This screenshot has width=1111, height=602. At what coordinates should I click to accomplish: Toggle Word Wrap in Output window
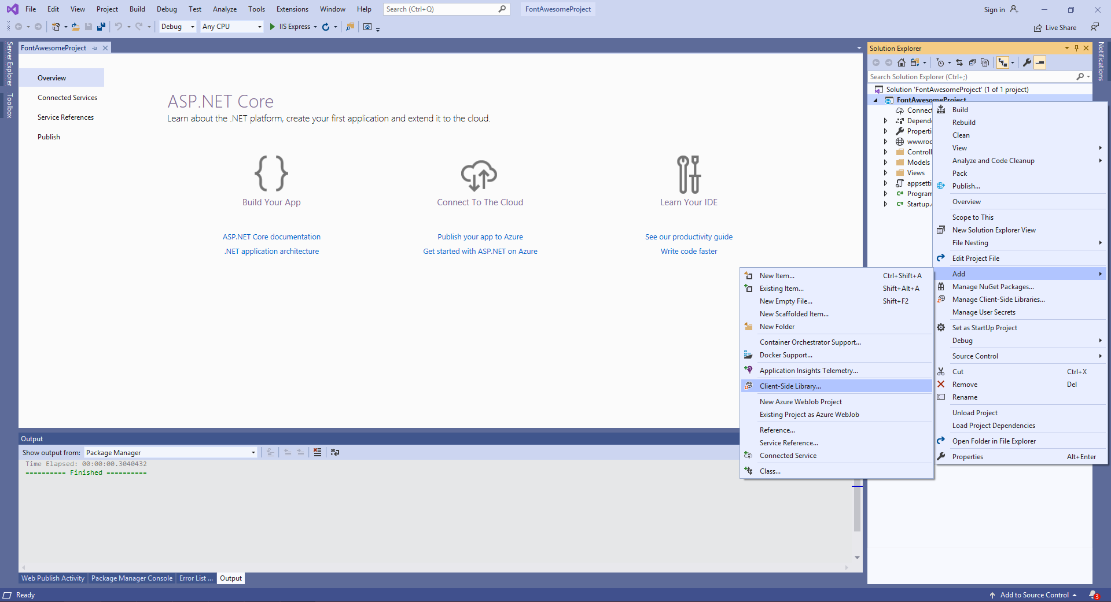(335, 452)
